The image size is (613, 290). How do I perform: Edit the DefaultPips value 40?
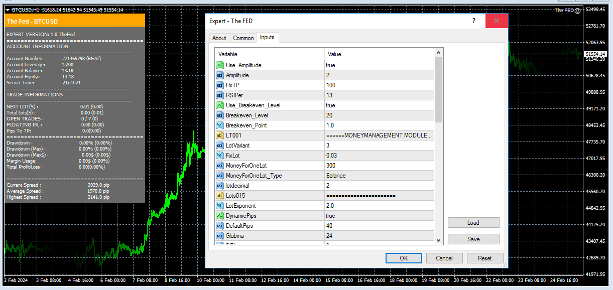click(x=379, y=226)
